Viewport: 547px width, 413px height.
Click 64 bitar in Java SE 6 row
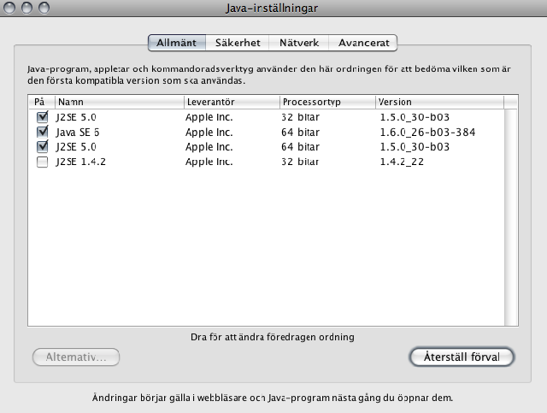[x=300, y=133]
